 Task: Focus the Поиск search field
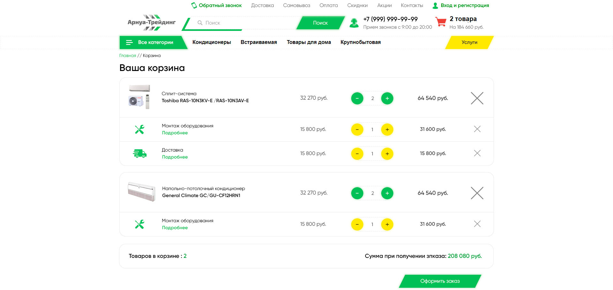click(246, 23)
